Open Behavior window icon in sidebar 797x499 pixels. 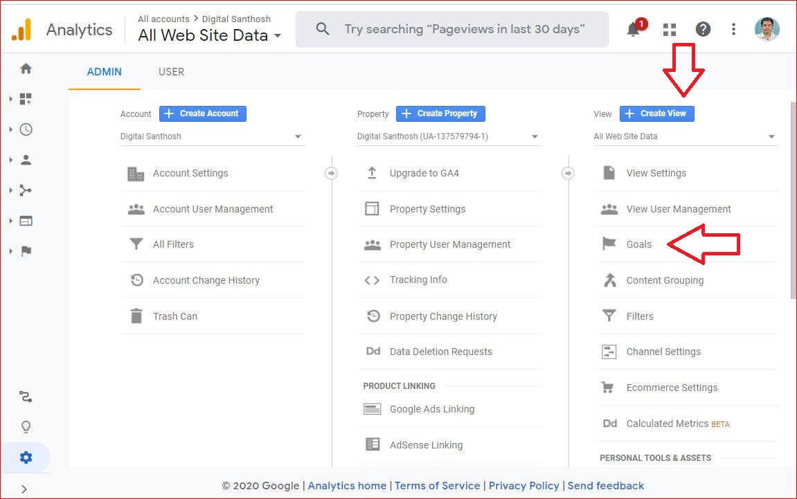(x=26, y=221)
